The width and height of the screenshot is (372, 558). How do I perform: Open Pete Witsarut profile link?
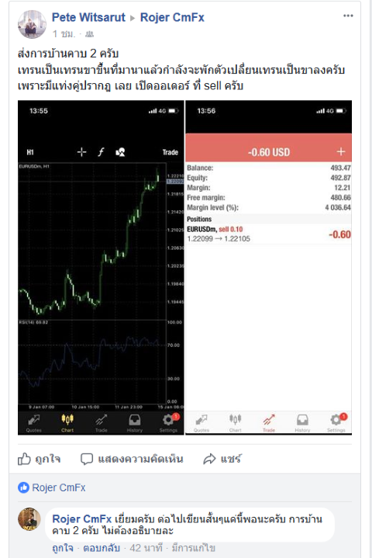(x=88, y=17)
